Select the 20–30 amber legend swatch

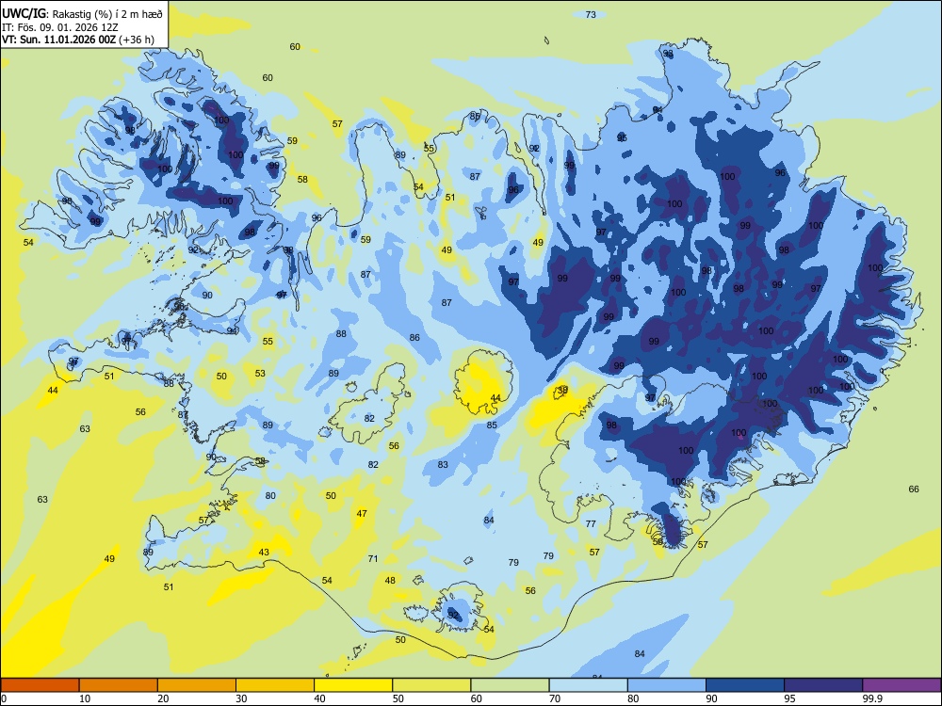pos(197,685)
